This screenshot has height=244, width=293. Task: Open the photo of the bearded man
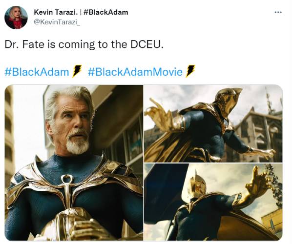pyautogui.click(x=74, y=163)
